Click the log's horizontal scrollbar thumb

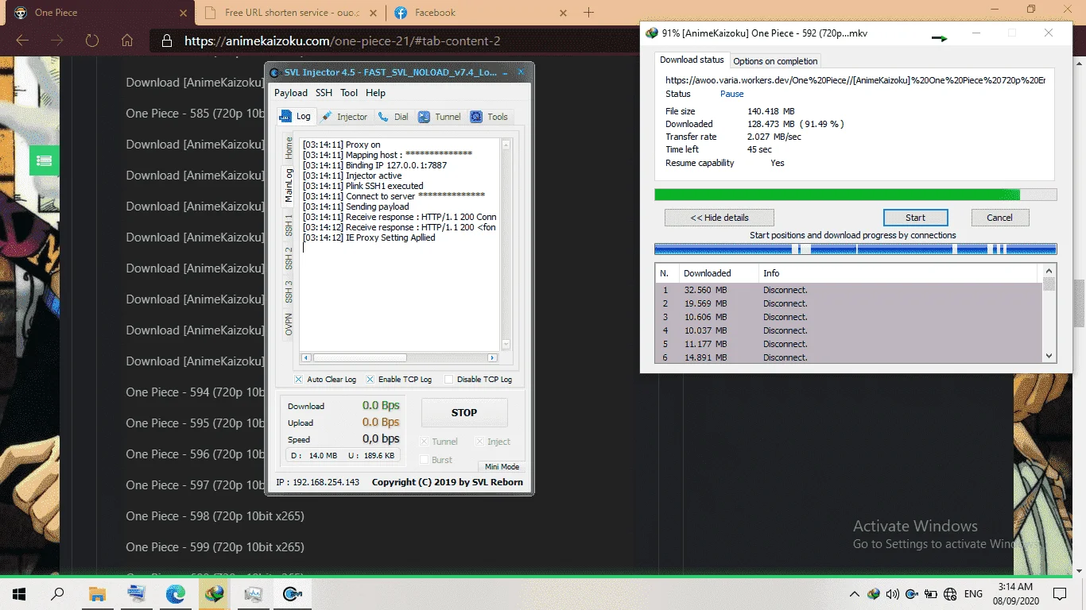359,358
